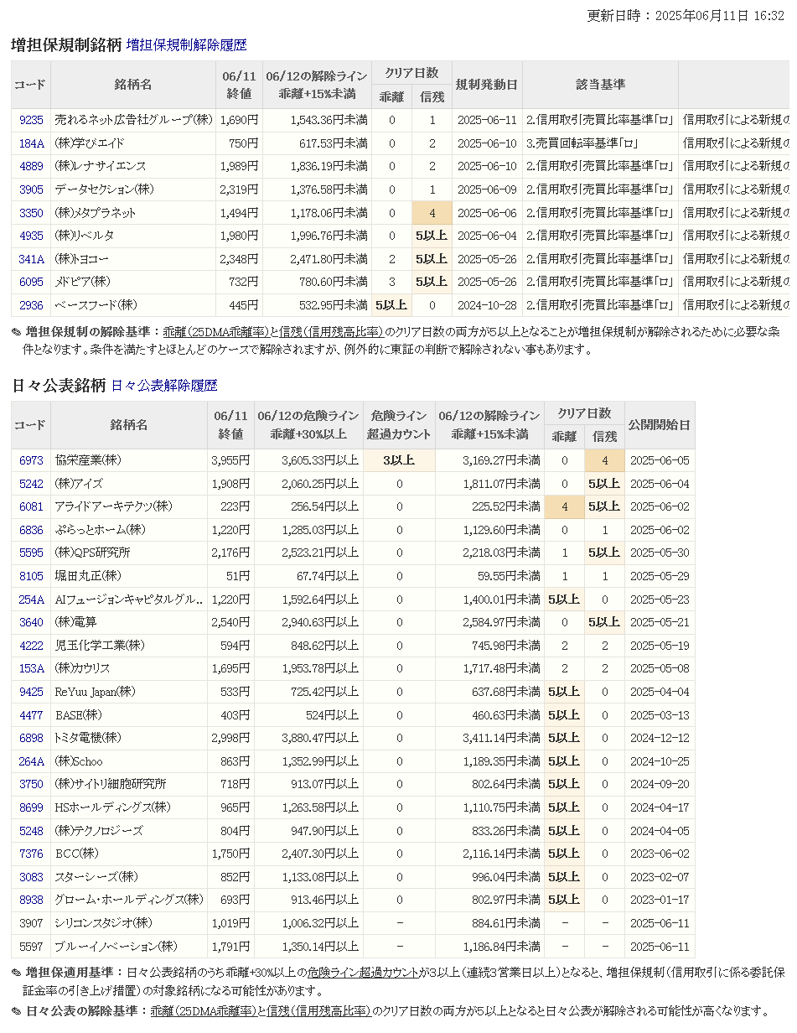Select company name ベースフード(株)
This screenshot has height=1033, width=797.
pyautogui.click(x=96, y=305)
